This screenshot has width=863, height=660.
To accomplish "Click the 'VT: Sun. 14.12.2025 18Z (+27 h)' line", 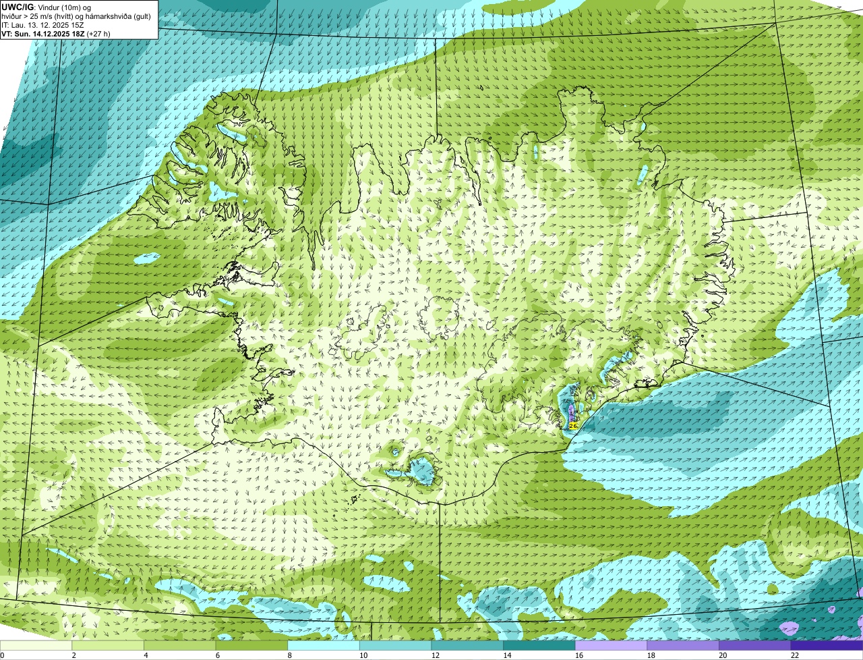I will tap(56, 33).
